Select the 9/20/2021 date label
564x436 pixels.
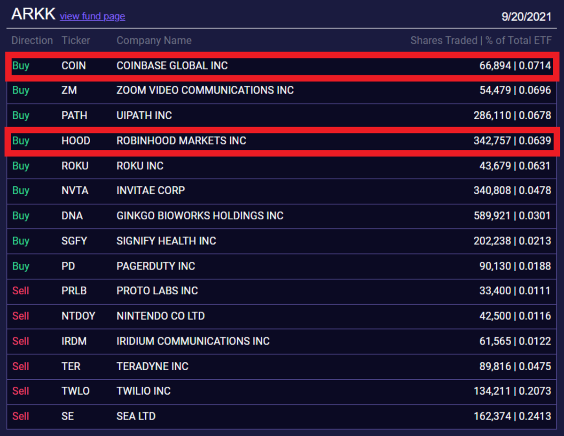coord(526,17)
